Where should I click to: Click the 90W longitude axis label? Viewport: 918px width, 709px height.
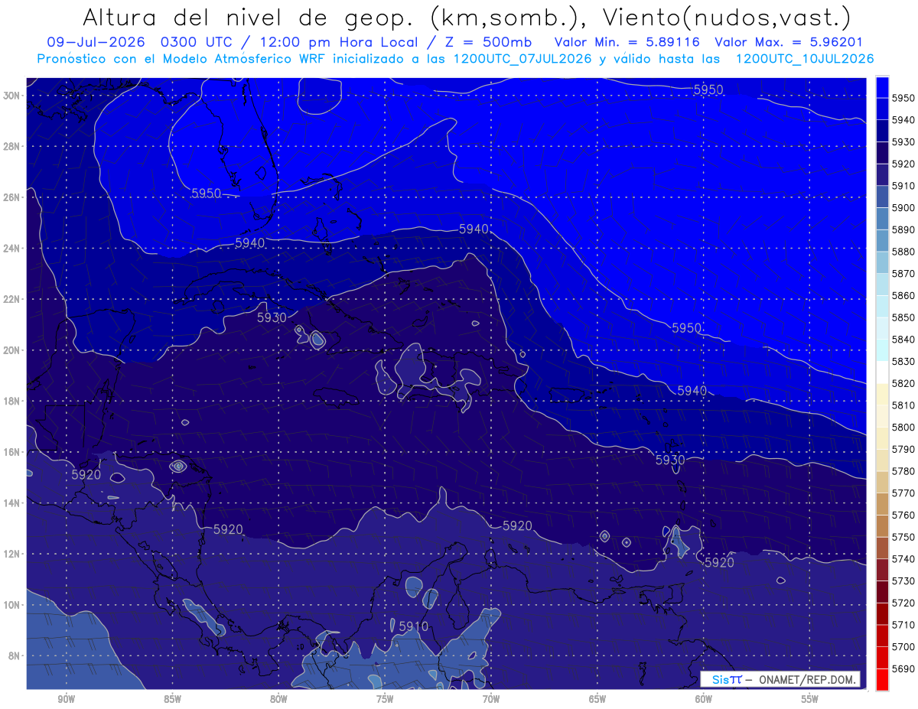coord(67,699)
